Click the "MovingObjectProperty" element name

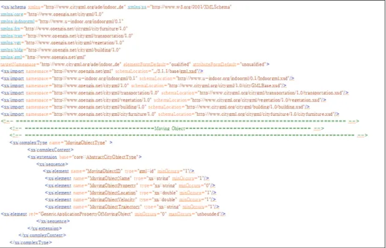(x=113, y=186)
